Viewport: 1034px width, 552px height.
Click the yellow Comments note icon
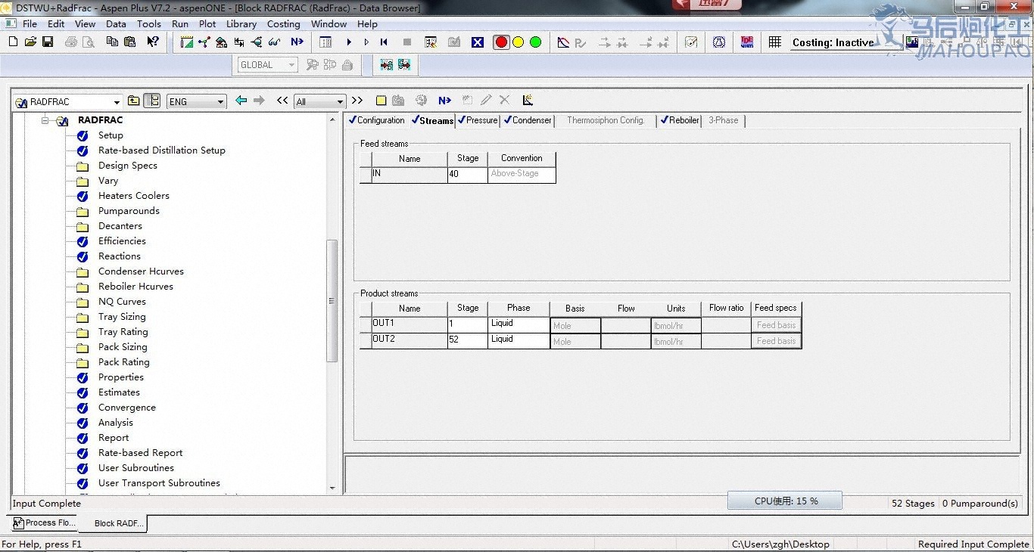[381, 101]
